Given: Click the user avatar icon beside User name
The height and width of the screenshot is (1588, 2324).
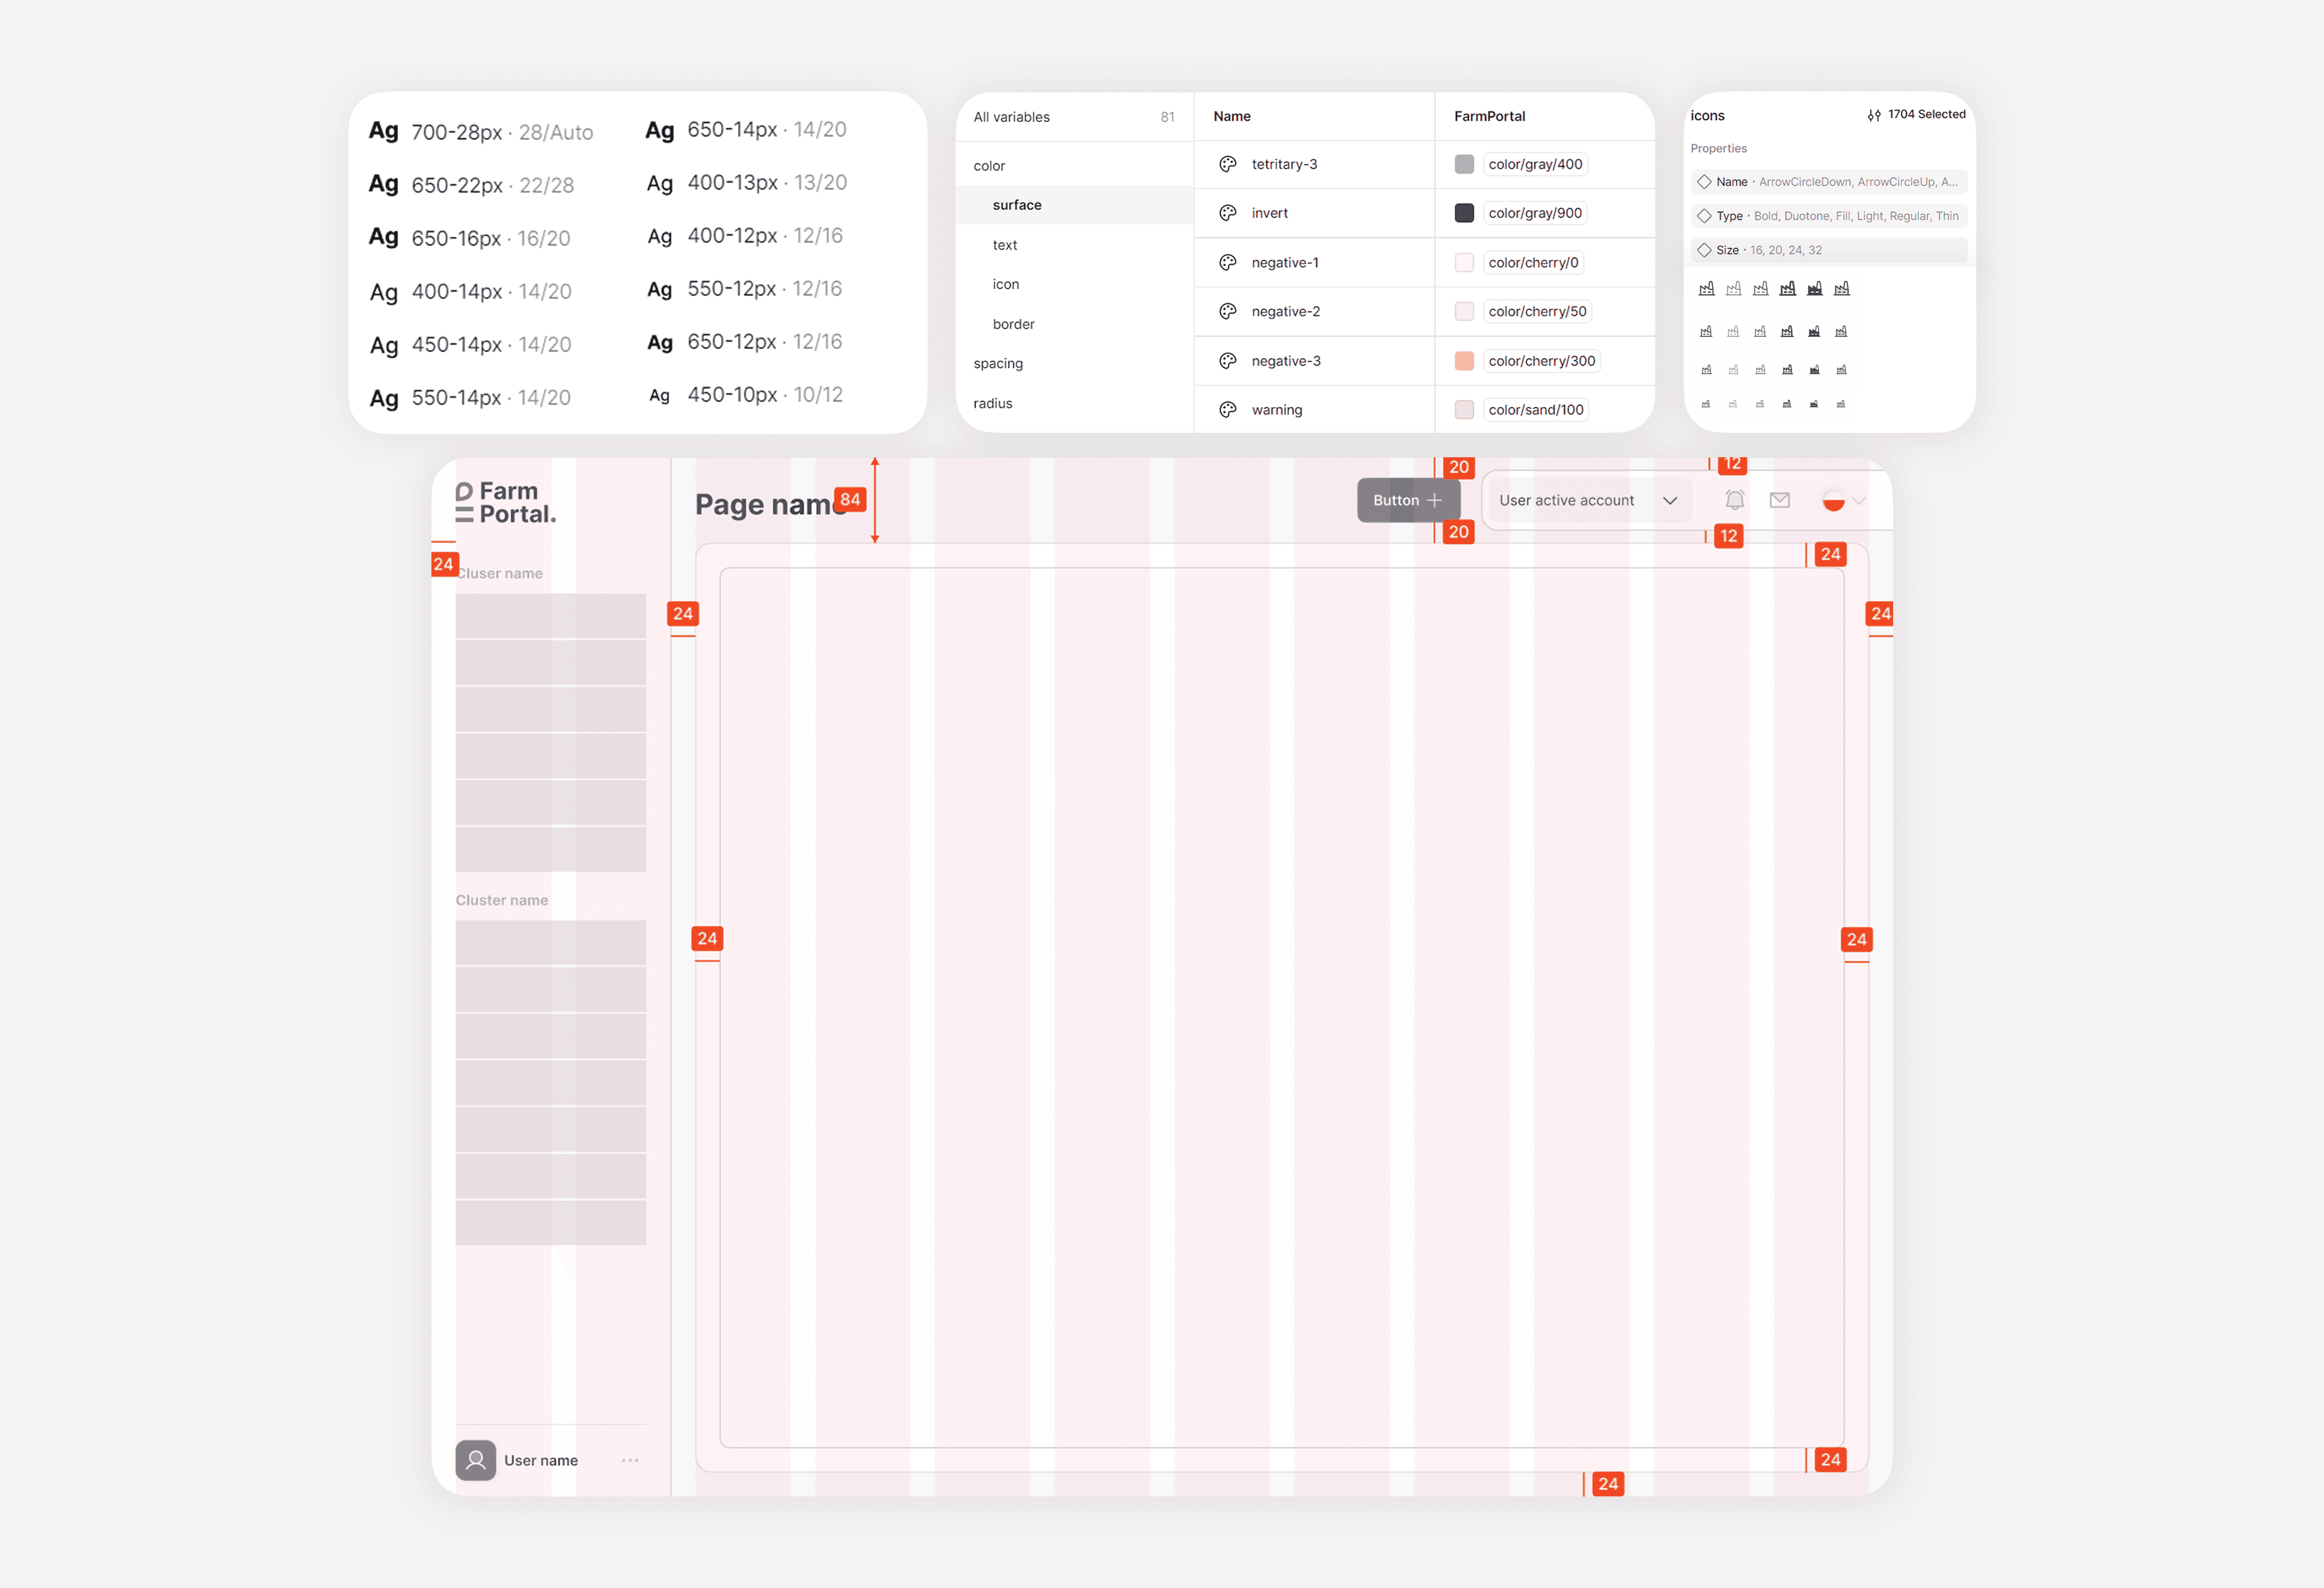Looking at the screenshot, I should tap(476, 1460).
